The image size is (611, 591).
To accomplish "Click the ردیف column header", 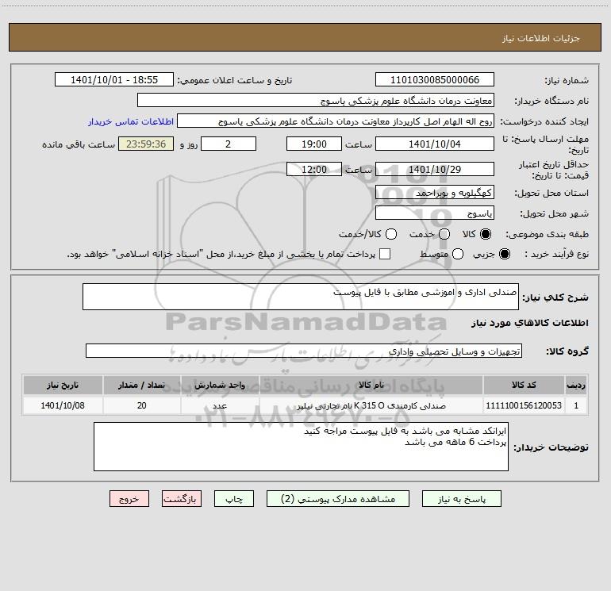I will click(x=576, y=385).
